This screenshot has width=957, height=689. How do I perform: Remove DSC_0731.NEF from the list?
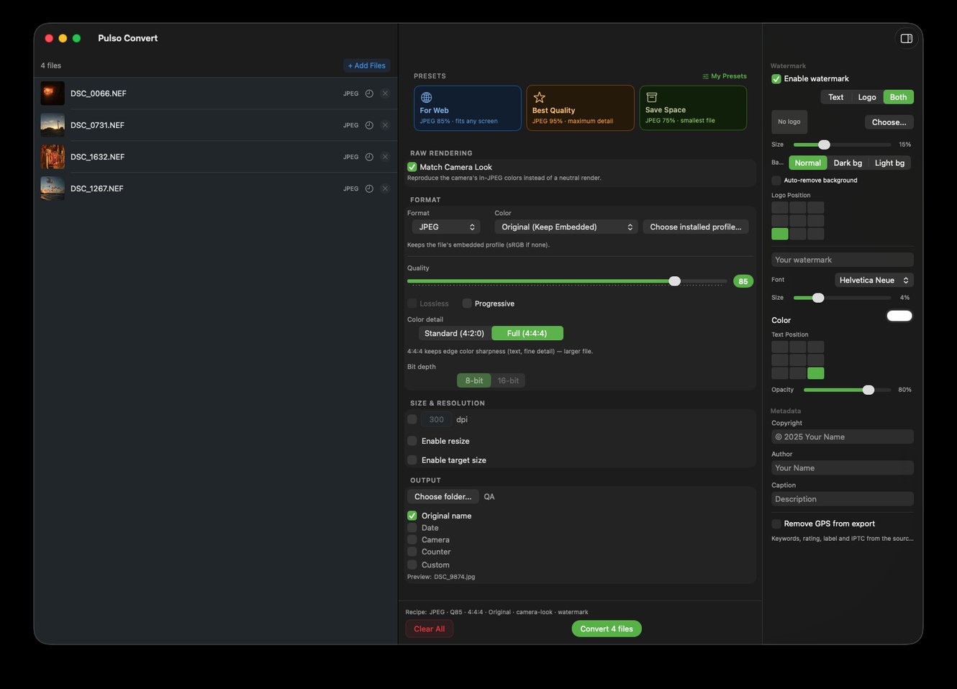(385, 125)
